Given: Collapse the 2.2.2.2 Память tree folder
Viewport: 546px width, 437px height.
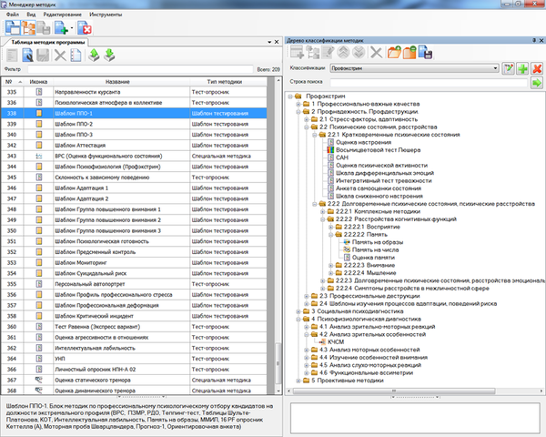Looking at the screenshot, I should (331, 235).
